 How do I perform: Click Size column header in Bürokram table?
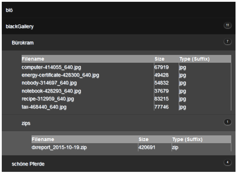tap(160, 59)
